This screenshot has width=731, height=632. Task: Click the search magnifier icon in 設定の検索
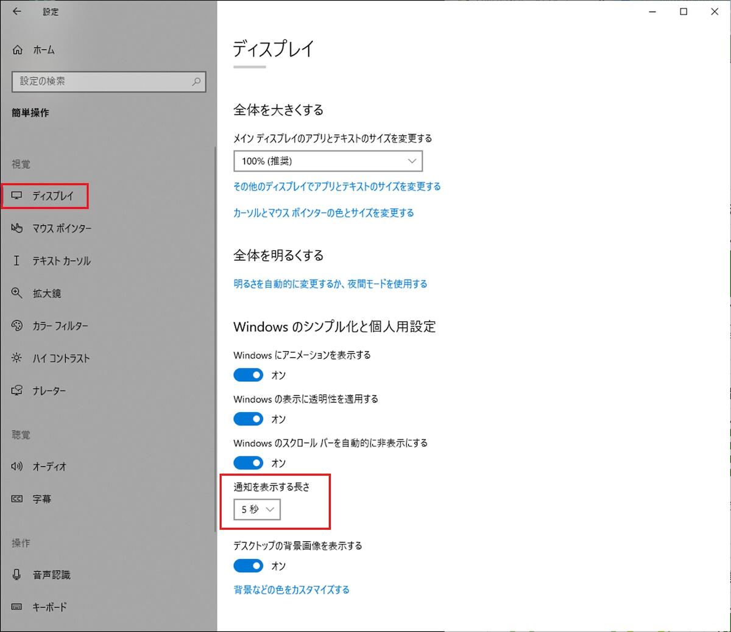196,82
